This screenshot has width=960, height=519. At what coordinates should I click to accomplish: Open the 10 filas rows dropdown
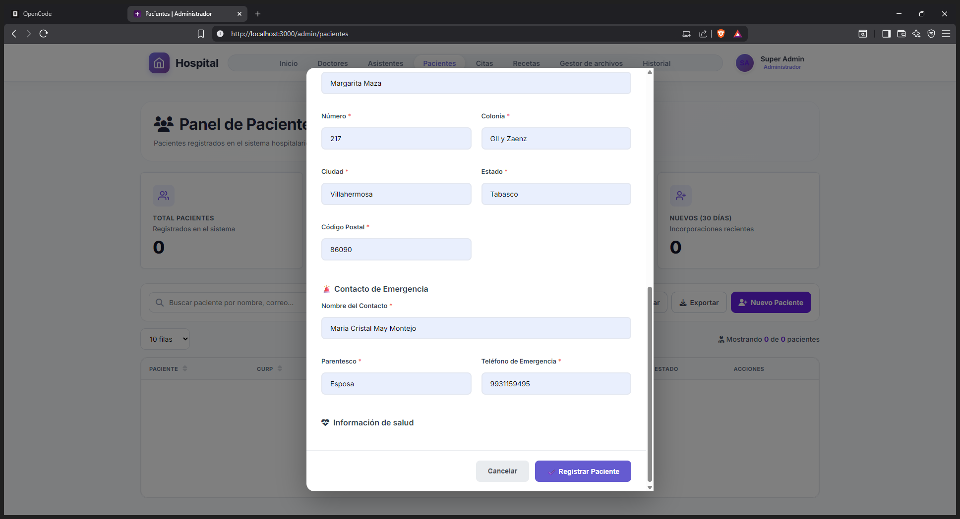click(165, 339)
